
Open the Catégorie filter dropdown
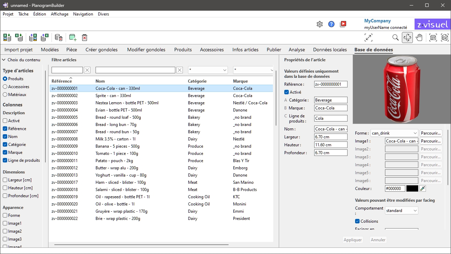[x=208, y=70]
